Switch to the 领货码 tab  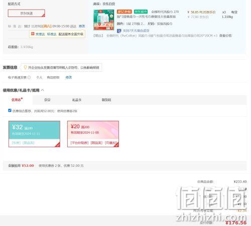pyautogui.click(x=106, y=100)
